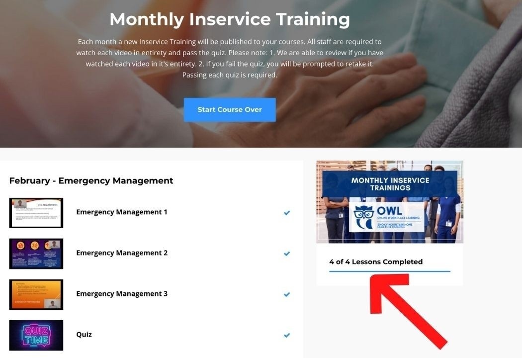522x358 pixels.
Task: Open the Quiz Time neon thumbnail
Action: click(36, 335)
